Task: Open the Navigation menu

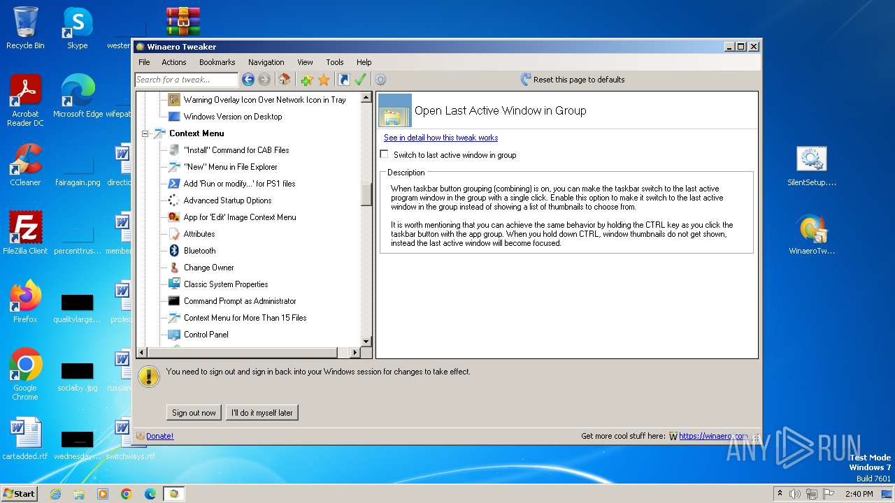Action: (x=266, y=62)
